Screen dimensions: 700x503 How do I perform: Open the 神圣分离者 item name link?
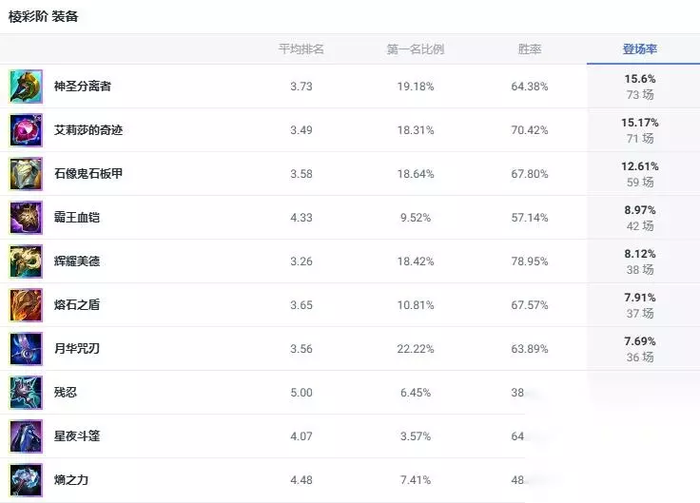(x=83, y=87)
